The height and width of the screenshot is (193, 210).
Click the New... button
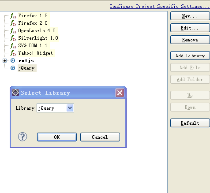tap(190, 16)
